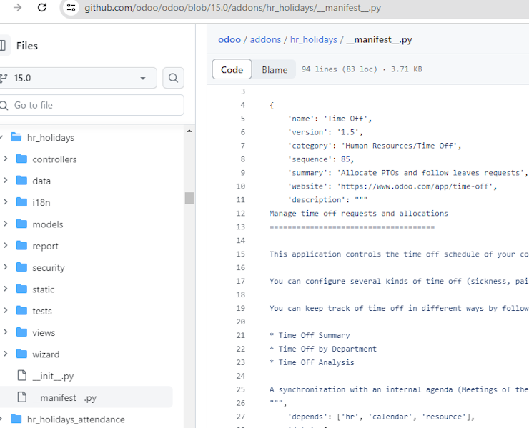Click the __manifest__.py file icon in tree
Screen dimensions: 529x428
click(x=22, y=397)
